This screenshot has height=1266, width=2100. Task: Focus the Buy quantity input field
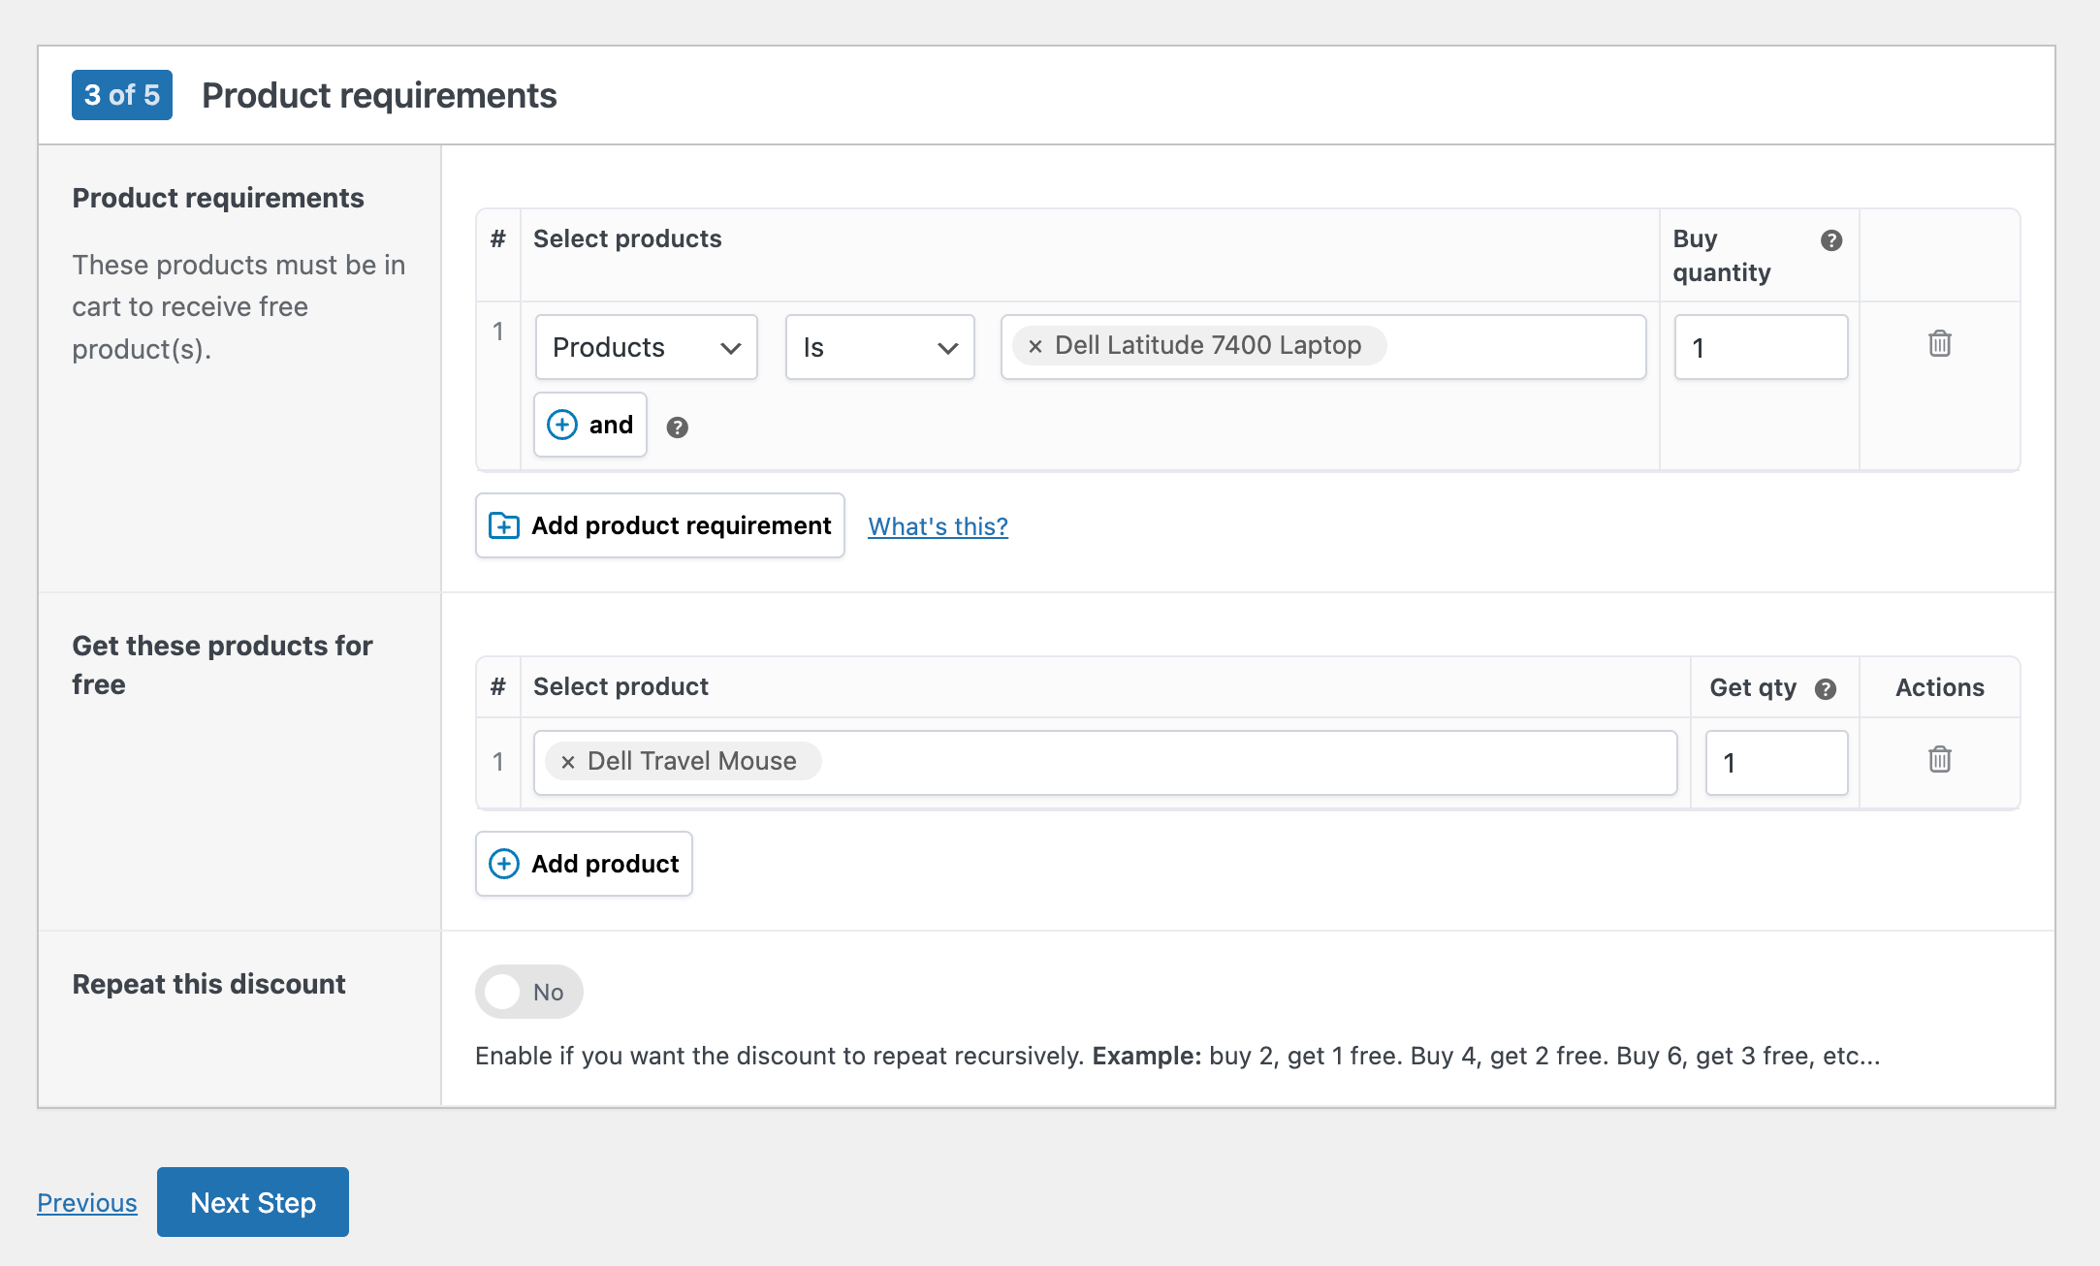pos(1761,347)
